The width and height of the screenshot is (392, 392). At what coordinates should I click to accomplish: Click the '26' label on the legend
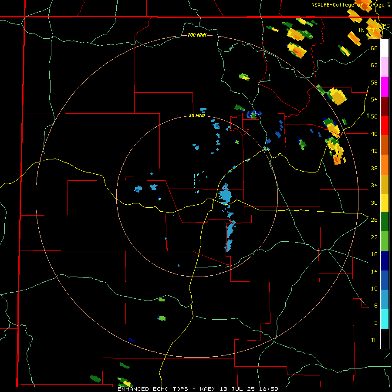pos(374,220)
